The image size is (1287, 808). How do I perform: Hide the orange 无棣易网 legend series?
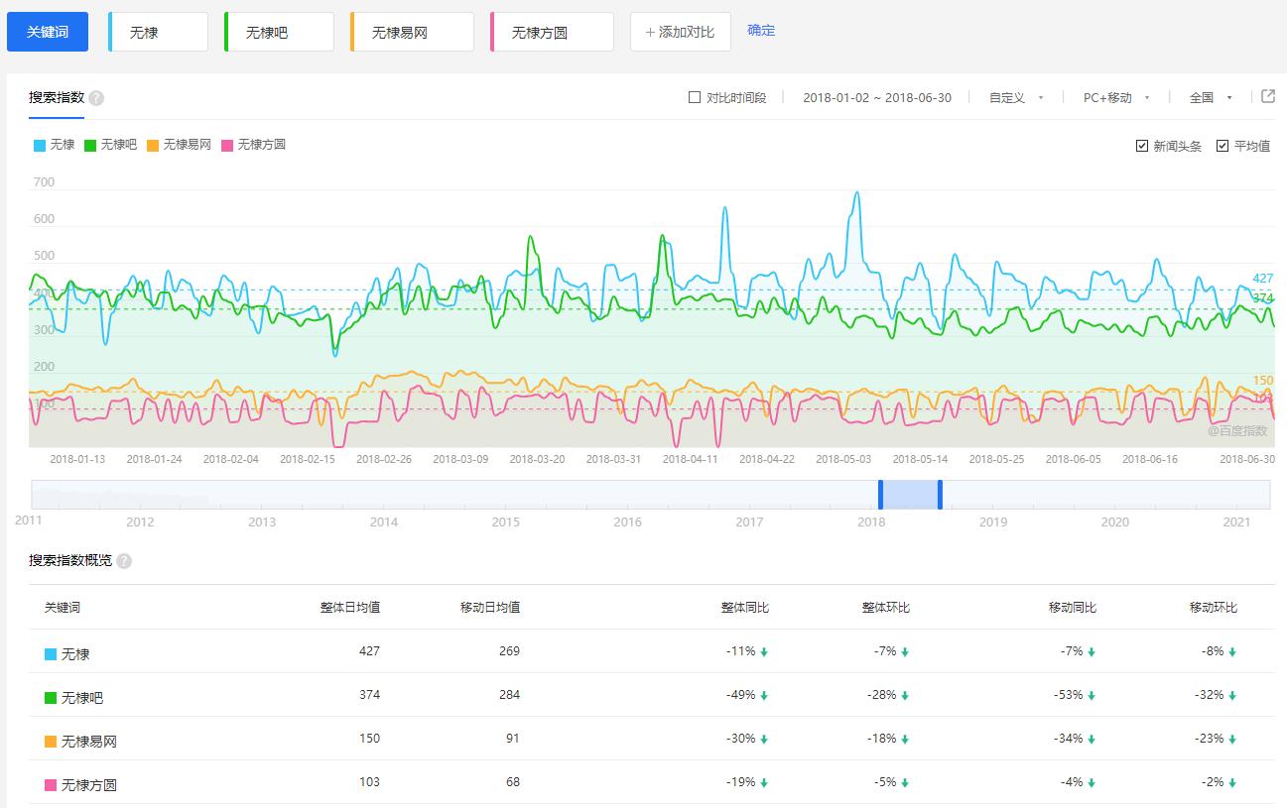tap(179, 145)
